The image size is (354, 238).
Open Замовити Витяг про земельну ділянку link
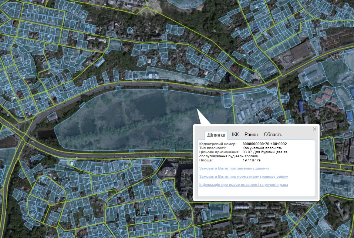pos(234,168)
